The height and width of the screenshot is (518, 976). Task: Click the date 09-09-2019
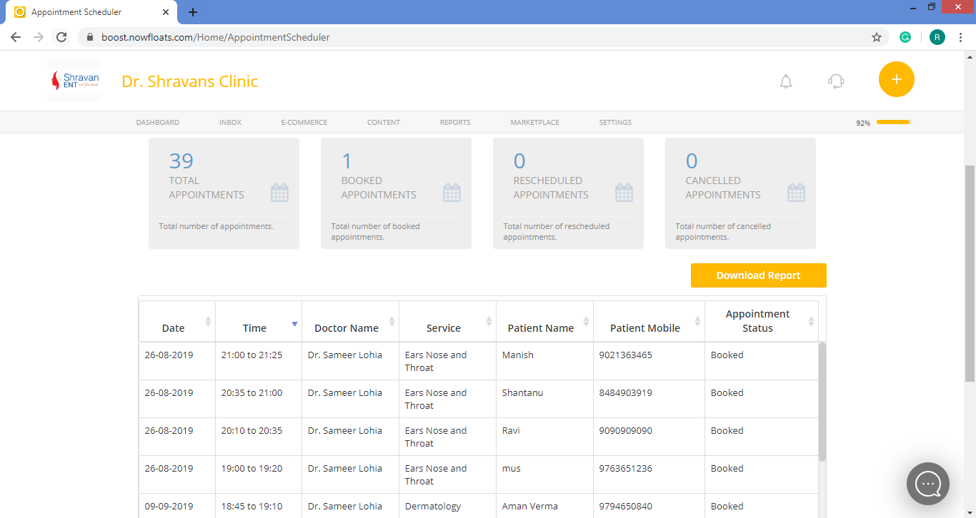[169, 506]
